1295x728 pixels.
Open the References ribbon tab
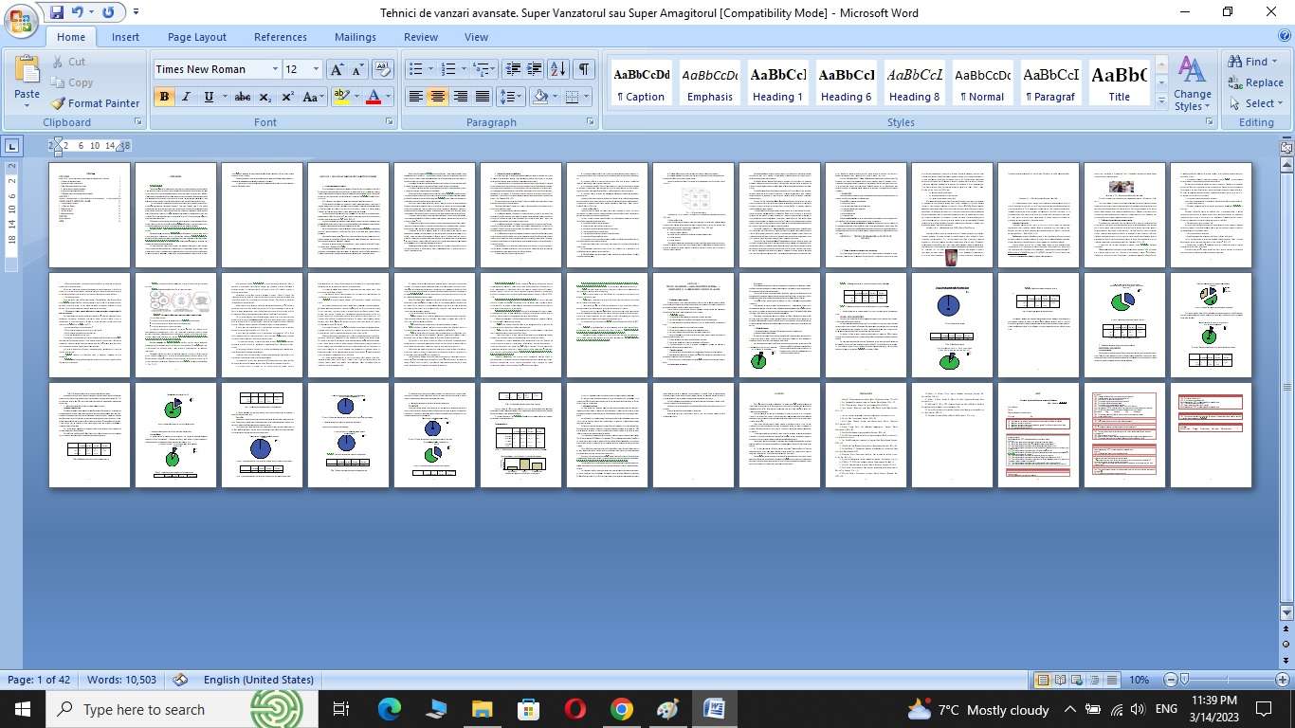click(x=280, y=37)
